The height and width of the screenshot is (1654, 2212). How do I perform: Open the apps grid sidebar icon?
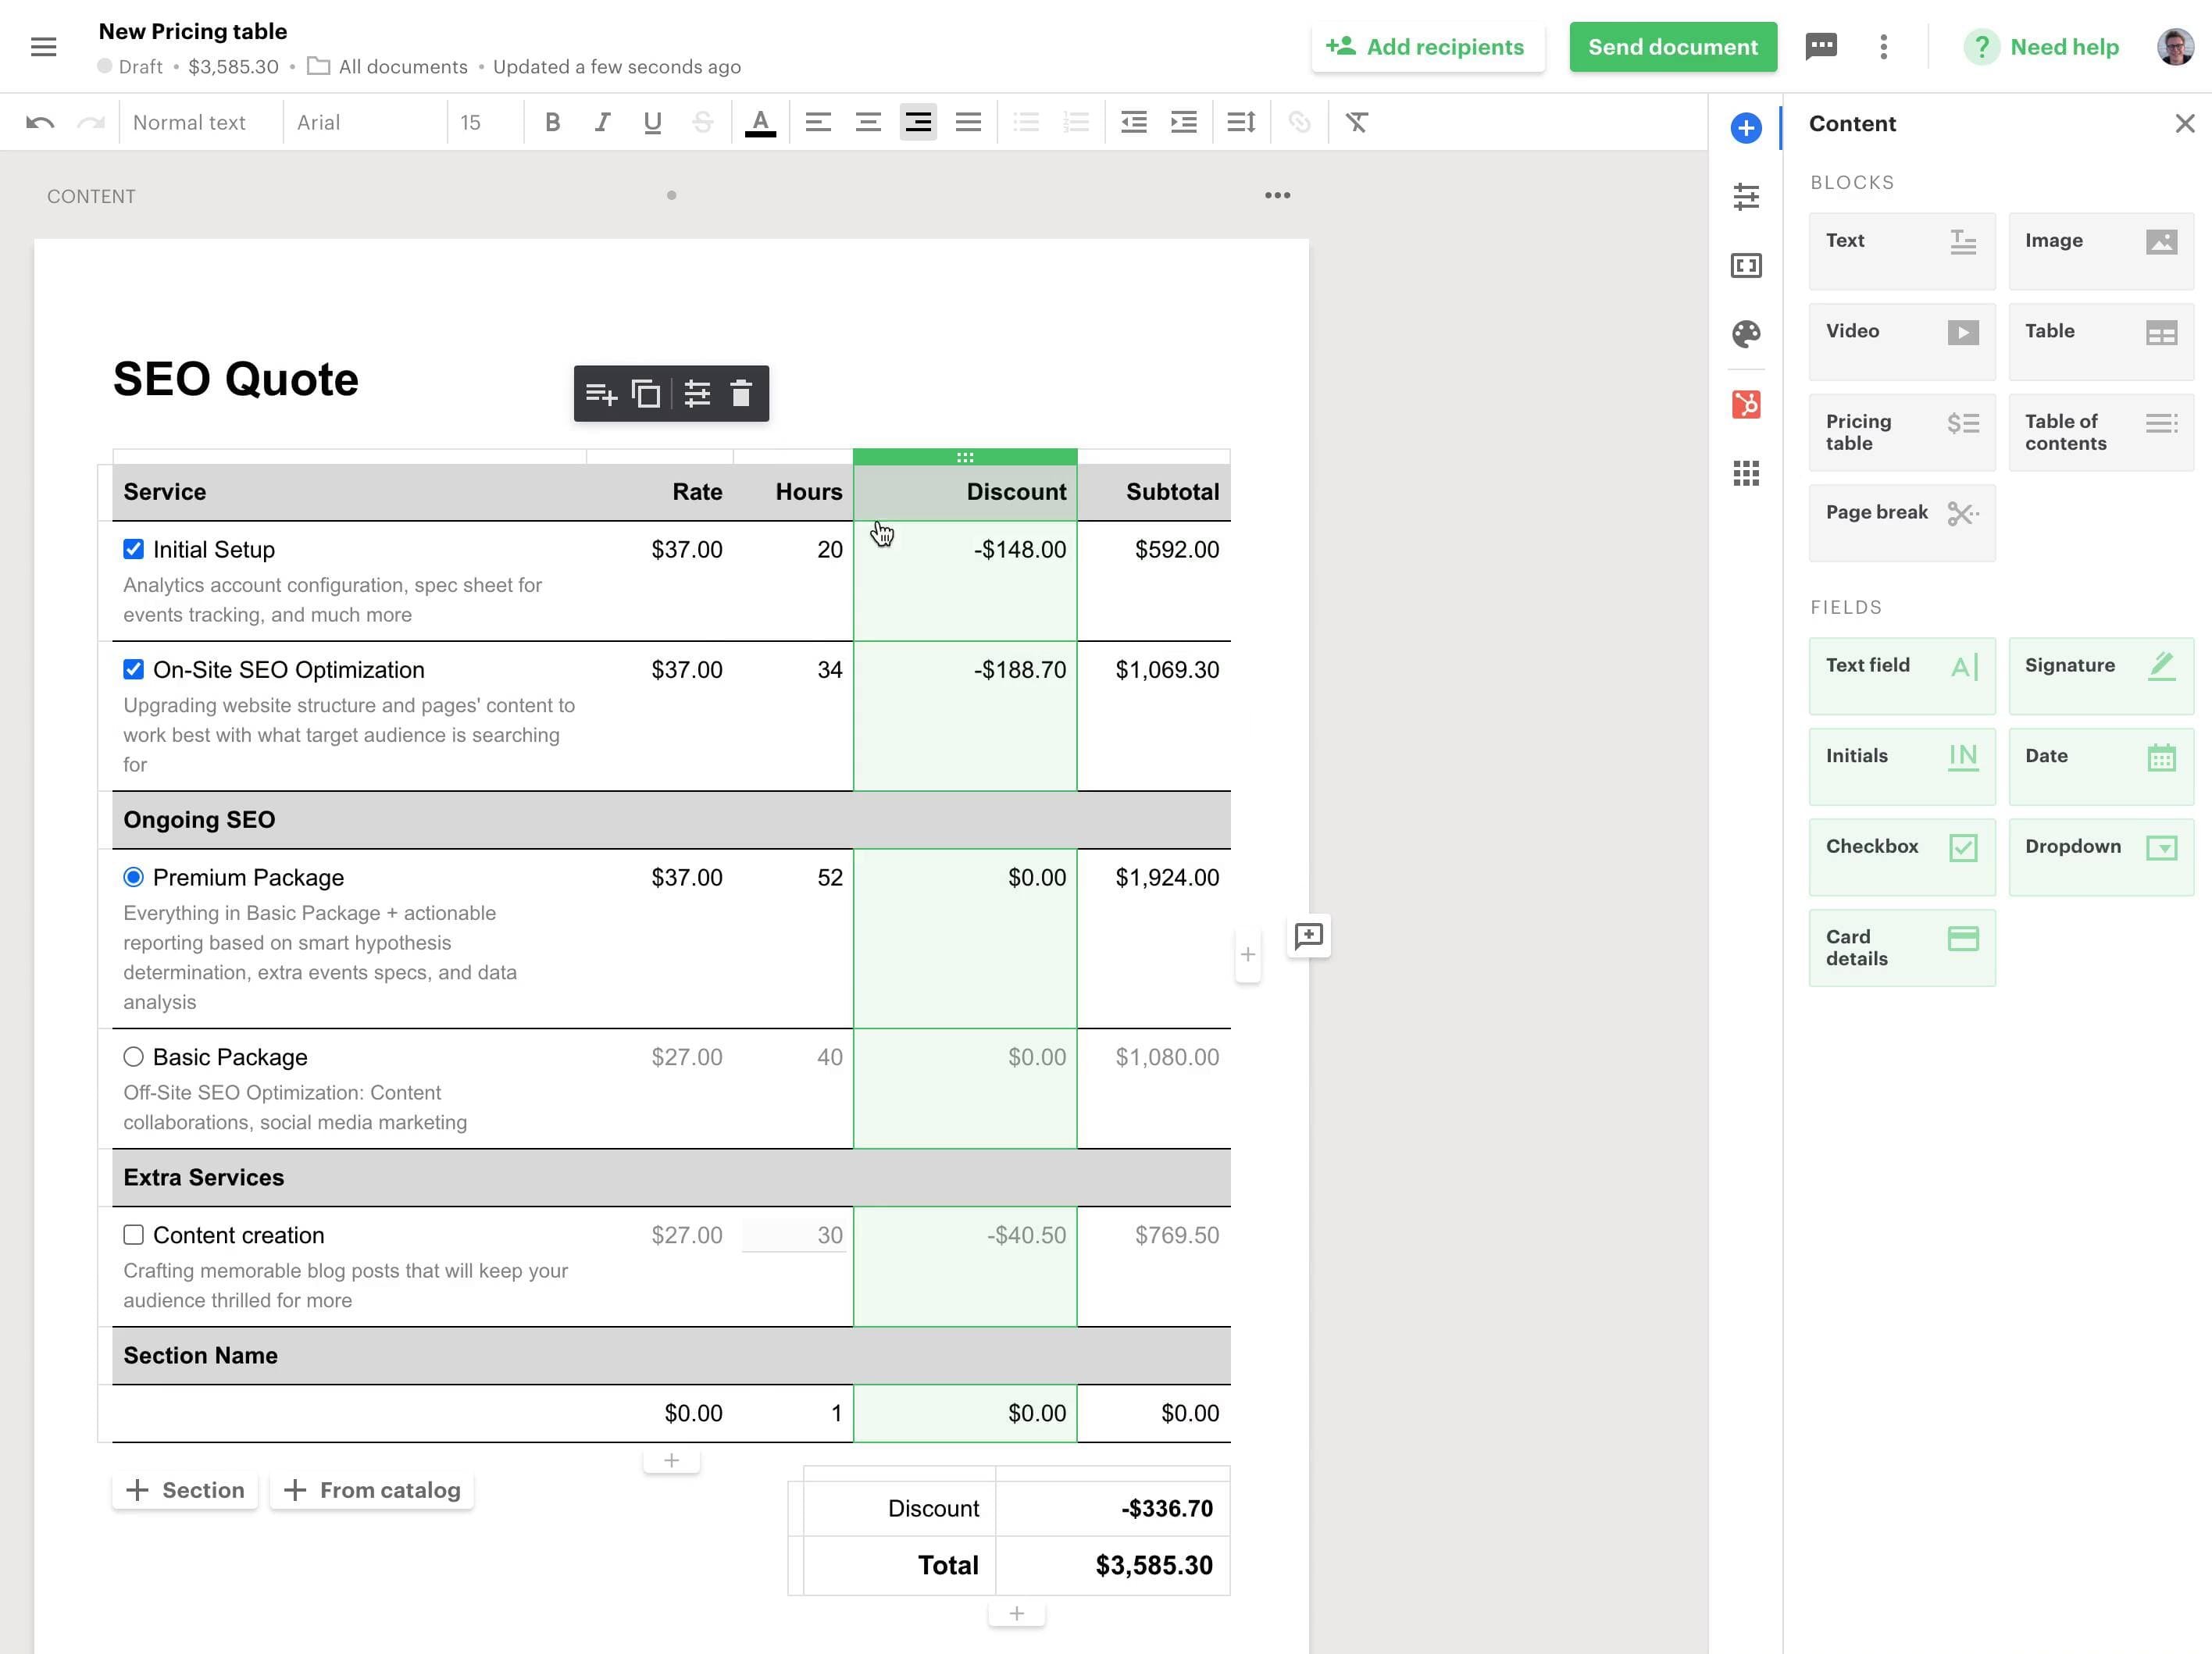[x=1746, y=473]
